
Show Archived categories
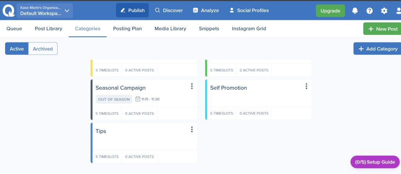pyautogui.click(x=43, y=49)
